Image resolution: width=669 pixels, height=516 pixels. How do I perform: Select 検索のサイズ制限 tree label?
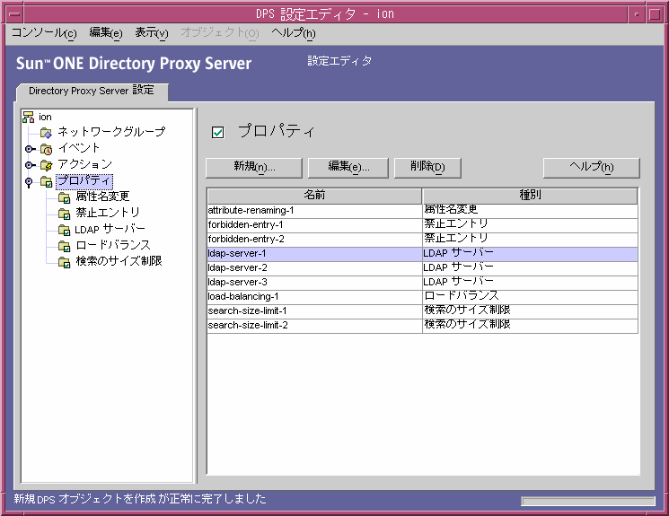coord(119,261)
